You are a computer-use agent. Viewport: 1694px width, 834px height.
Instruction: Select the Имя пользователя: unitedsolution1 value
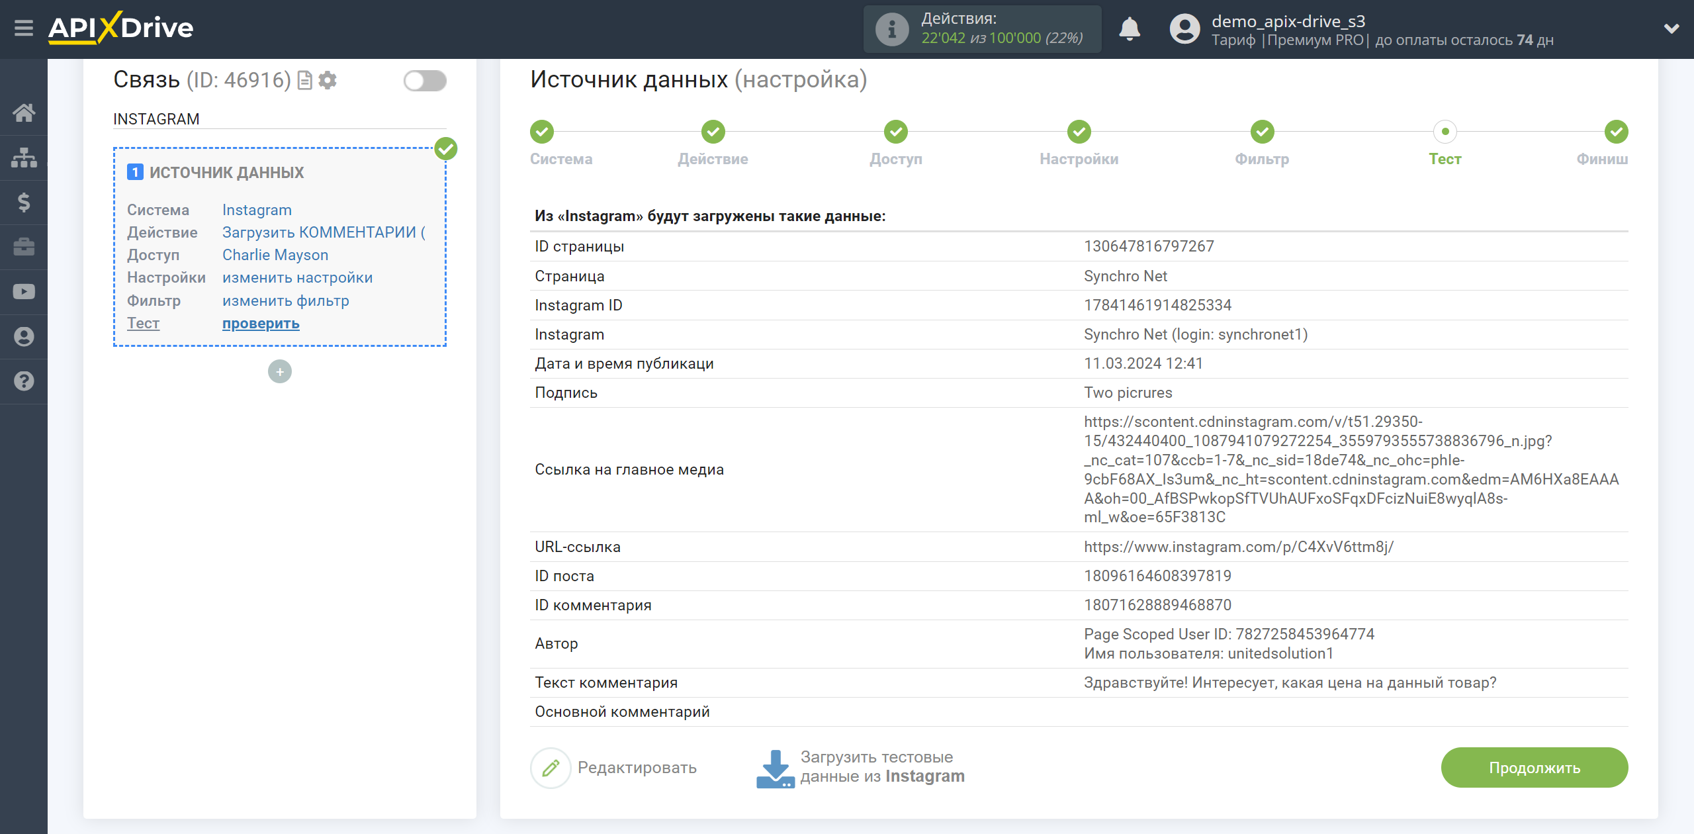pos(1208,653)
